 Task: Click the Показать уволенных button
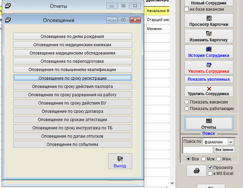[209, 79]
